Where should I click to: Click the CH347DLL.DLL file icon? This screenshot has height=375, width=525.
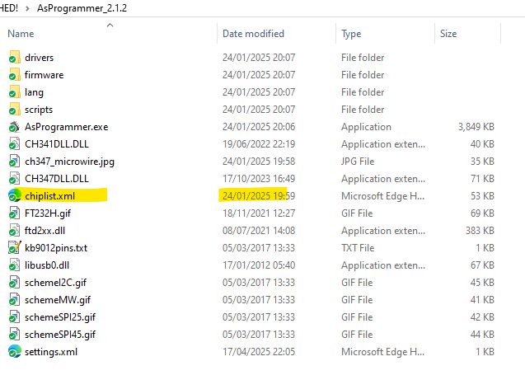(x=14, y=179)
